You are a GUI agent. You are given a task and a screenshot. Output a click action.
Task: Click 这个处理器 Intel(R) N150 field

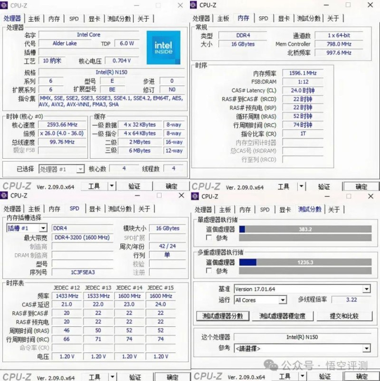pos(302,337)
